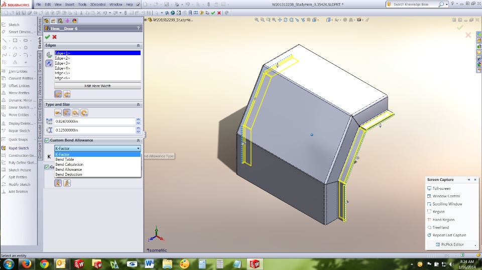Select the Mirror Entities tool
This screenshot has height=270, width=482.
16,93
